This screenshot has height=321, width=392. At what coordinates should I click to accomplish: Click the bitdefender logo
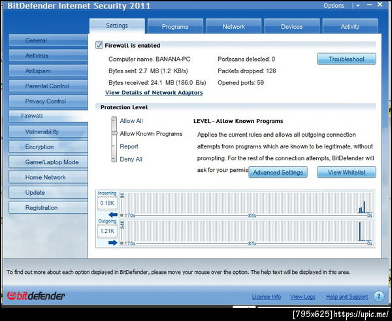click(36, 296)
